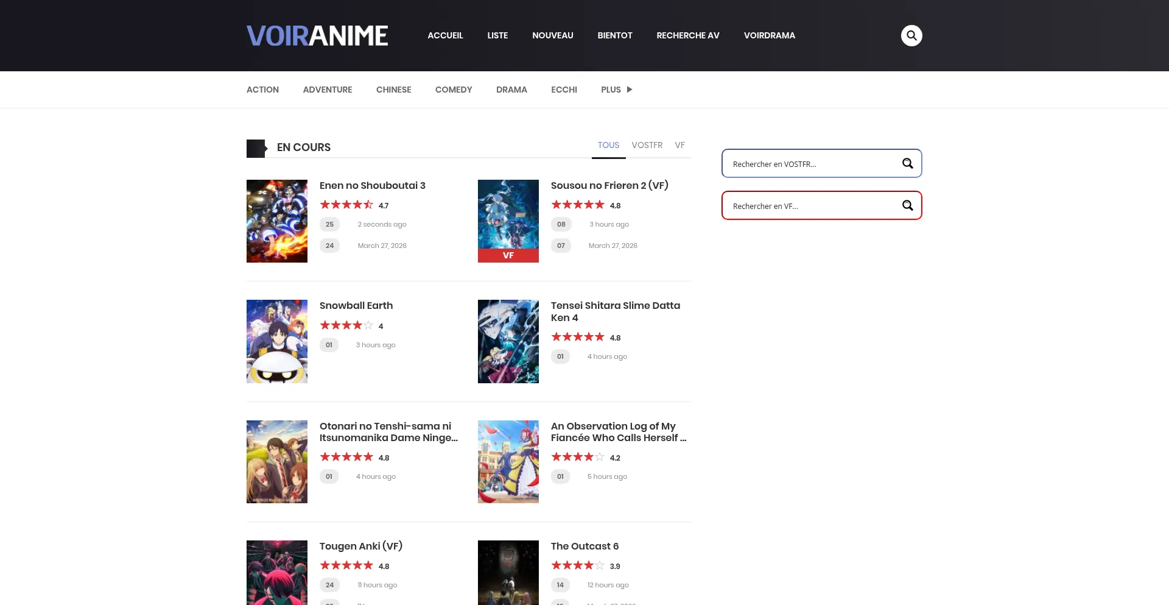This screenshot has width=1169, height=605.
Task: Click the VOSTFR search magnifier icon
Action: pos(908,163)
